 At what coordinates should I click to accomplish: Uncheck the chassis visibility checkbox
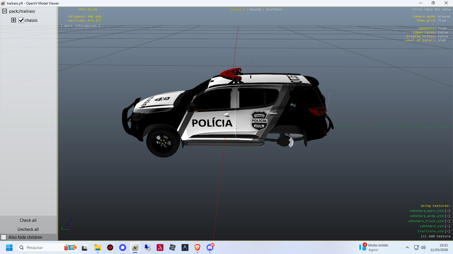point(21,20)
